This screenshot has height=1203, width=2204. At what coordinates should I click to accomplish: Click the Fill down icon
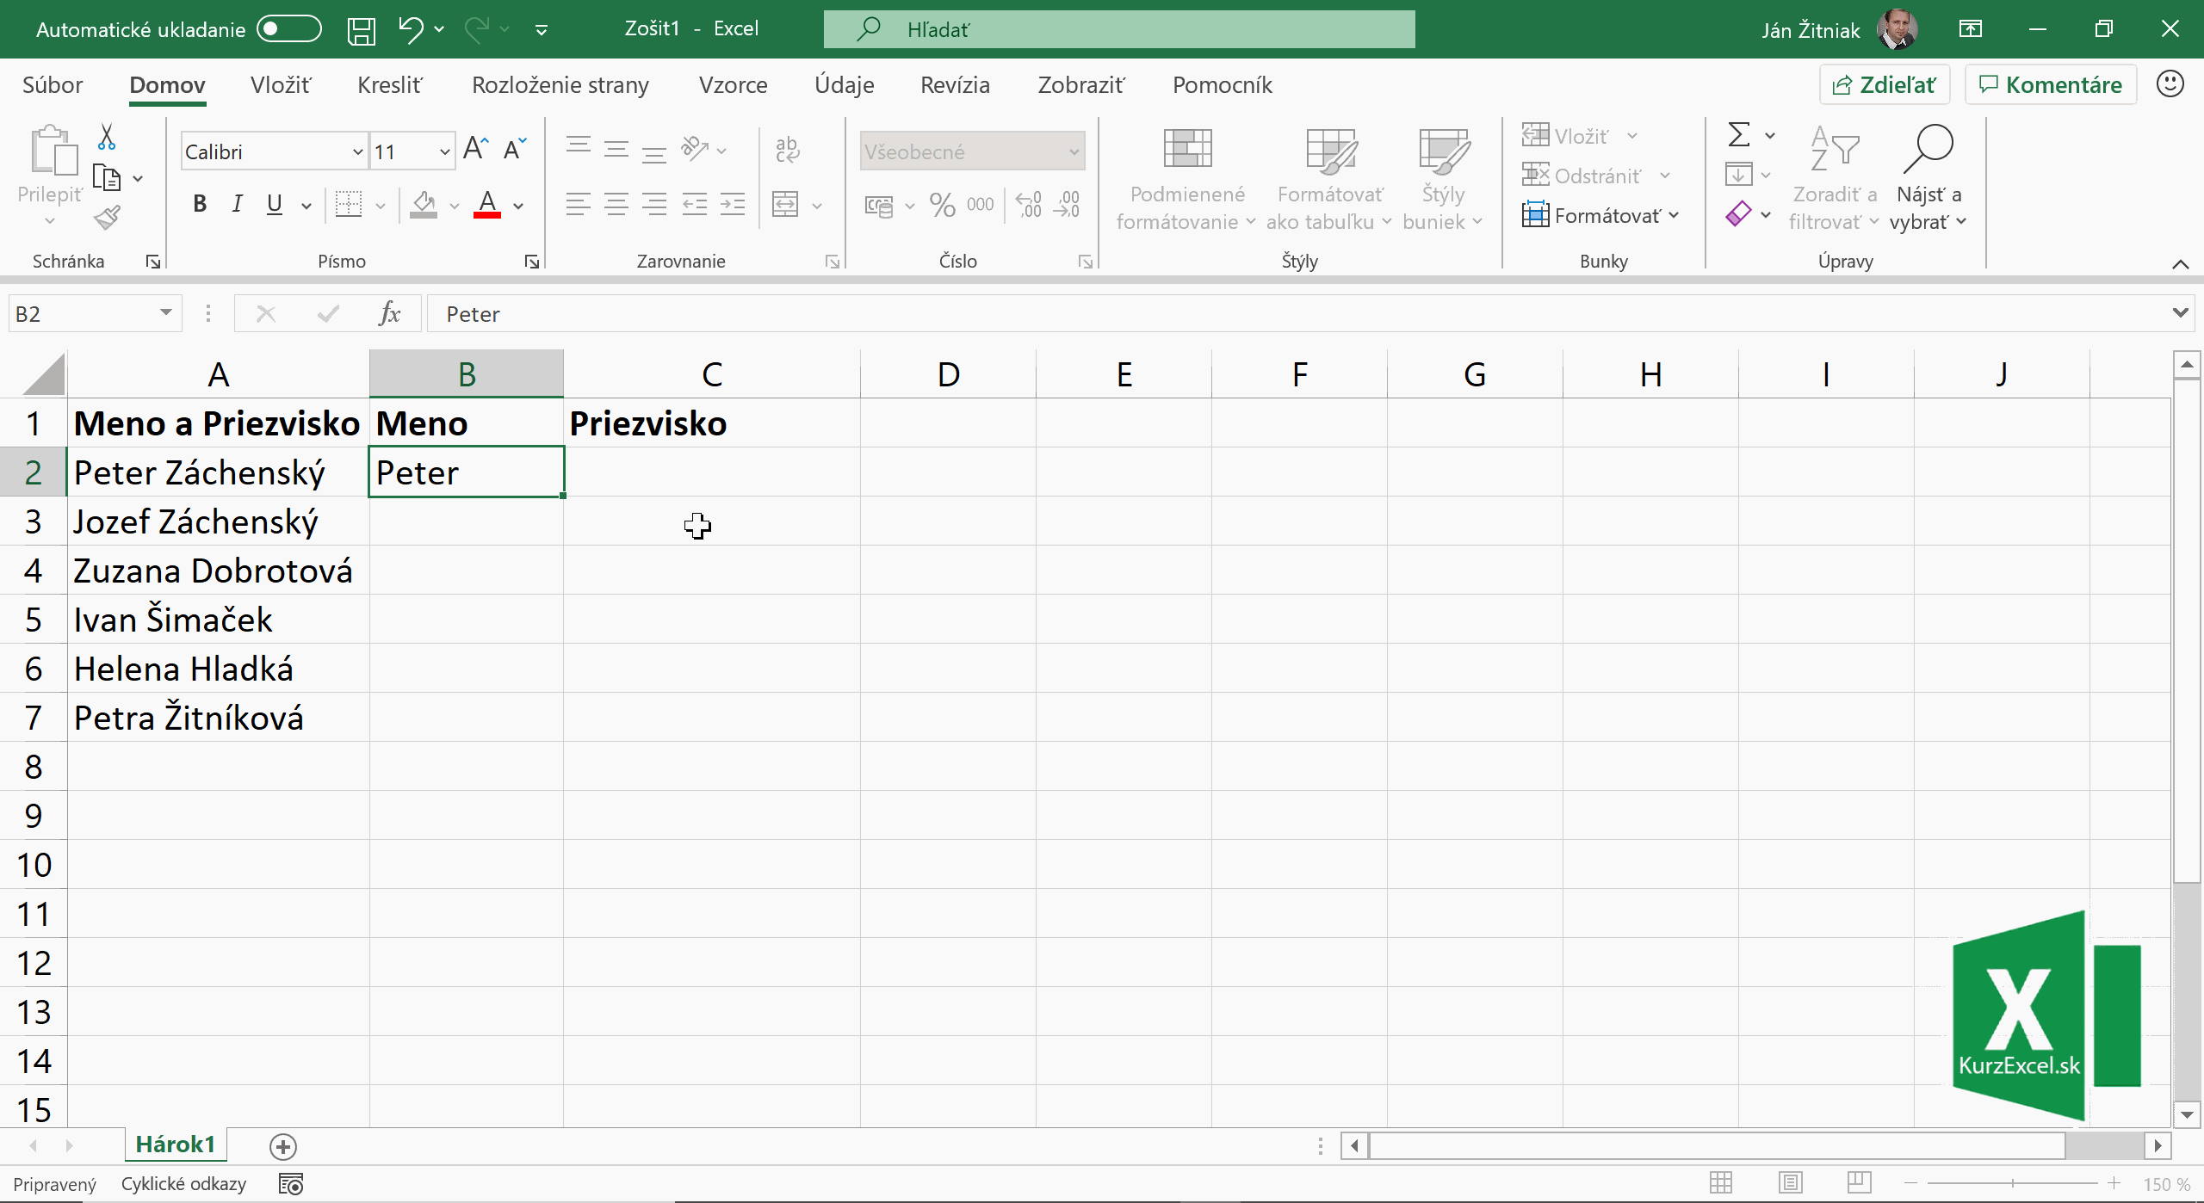1738,175
